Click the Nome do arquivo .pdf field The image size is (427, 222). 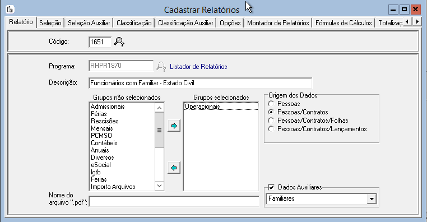174,202
